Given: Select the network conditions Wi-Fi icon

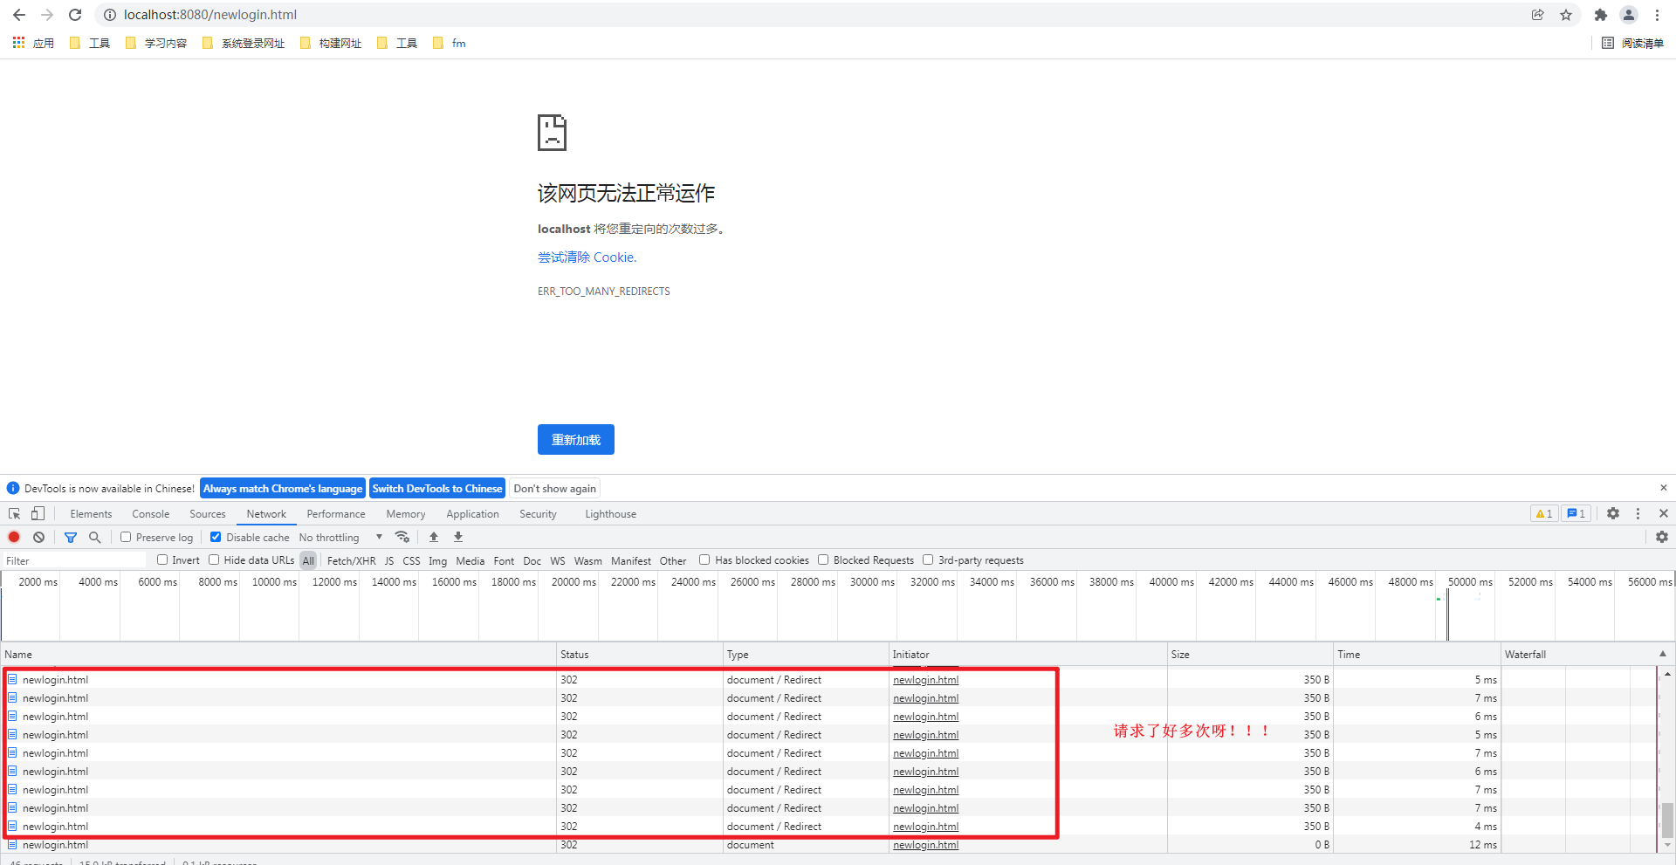Looking at the screenshot, I should [402, 537].
